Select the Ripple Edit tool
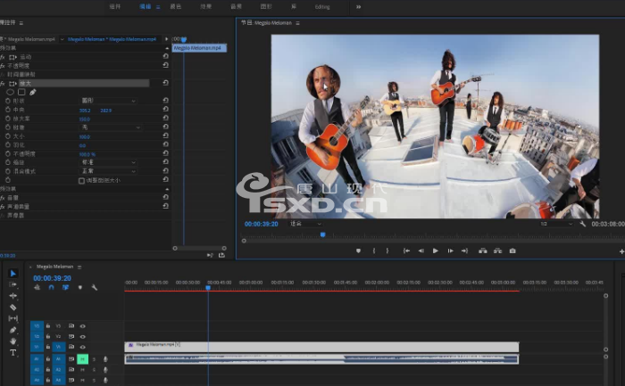The width and height of the screenshot is (625, 386). [12, 296]
